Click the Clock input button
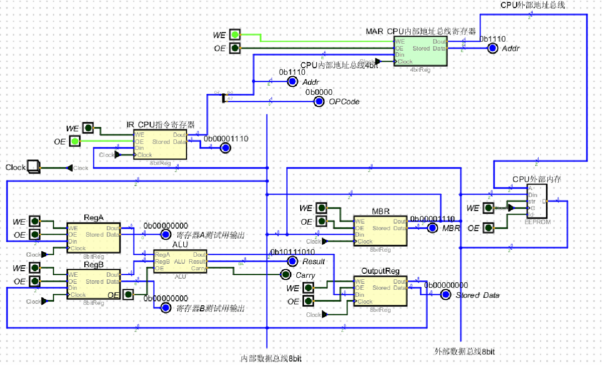Image resolution: width=602 pixels, height=365 pixels. pos(34,167)
